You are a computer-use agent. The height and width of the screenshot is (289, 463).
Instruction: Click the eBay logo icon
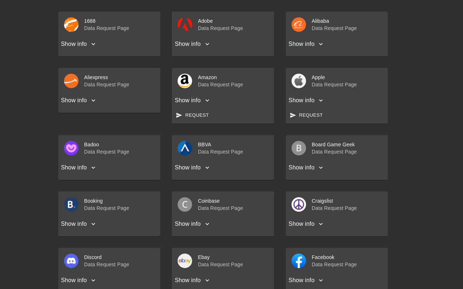[x=185, y=261]
